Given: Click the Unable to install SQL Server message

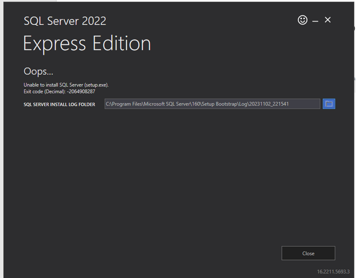Looking at the screenshot, I should pyautogui.click(x=65, y=84).
